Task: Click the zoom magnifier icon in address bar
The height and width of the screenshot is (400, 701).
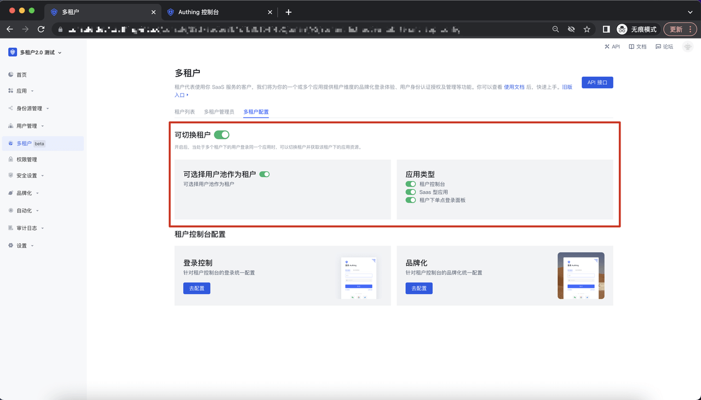Action: (555, 29)
